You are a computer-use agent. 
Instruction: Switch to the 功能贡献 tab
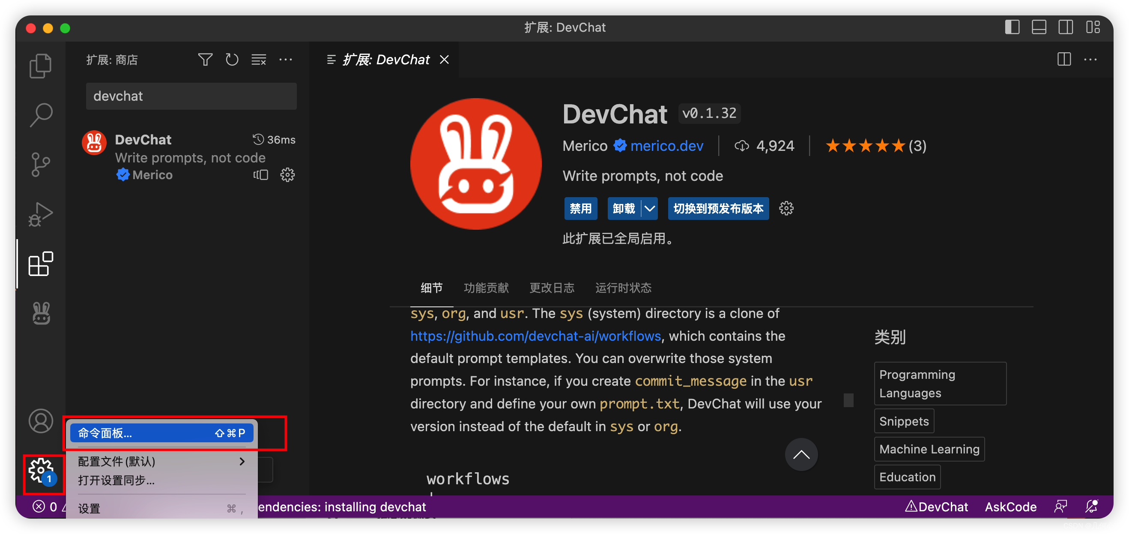tap(486, 288)
